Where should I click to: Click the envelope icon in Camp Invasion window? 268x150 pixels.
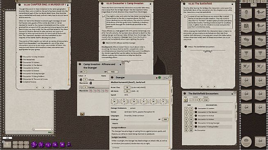click(82, 114)
